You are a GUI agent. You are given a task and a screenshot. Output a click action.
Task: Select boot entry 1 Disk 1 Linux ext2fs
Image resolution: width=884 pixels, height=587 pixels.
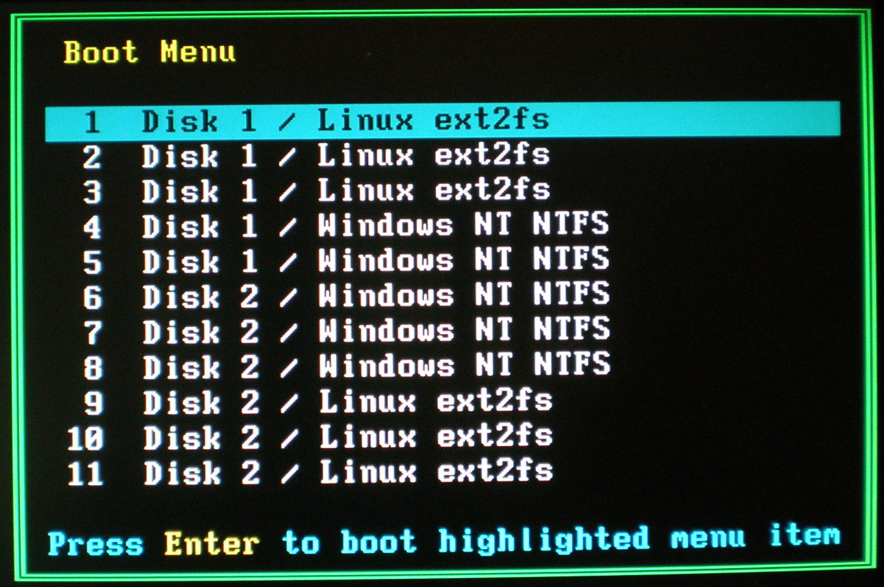coord(442,121)
